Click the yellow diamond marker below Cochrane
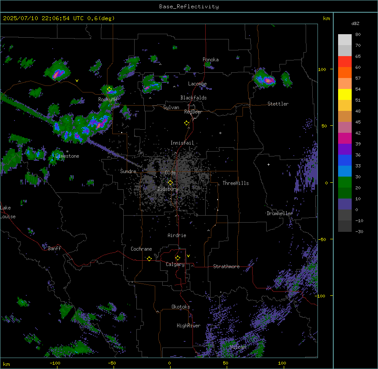378x369 pixels. 149,259
